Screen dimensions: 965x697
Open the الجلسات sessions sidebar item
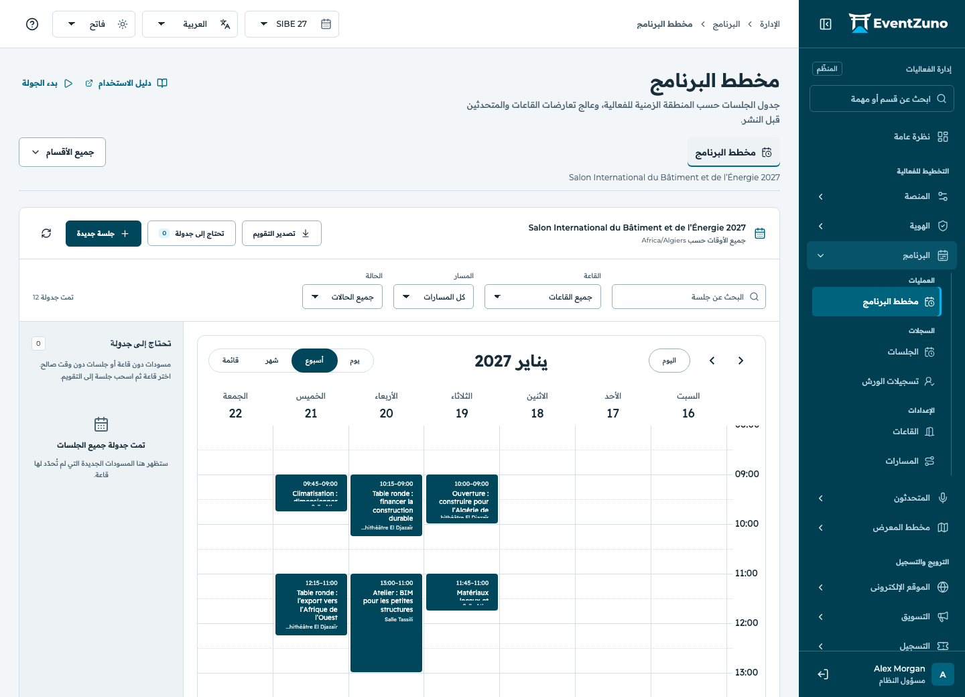[x=877, y=352]
